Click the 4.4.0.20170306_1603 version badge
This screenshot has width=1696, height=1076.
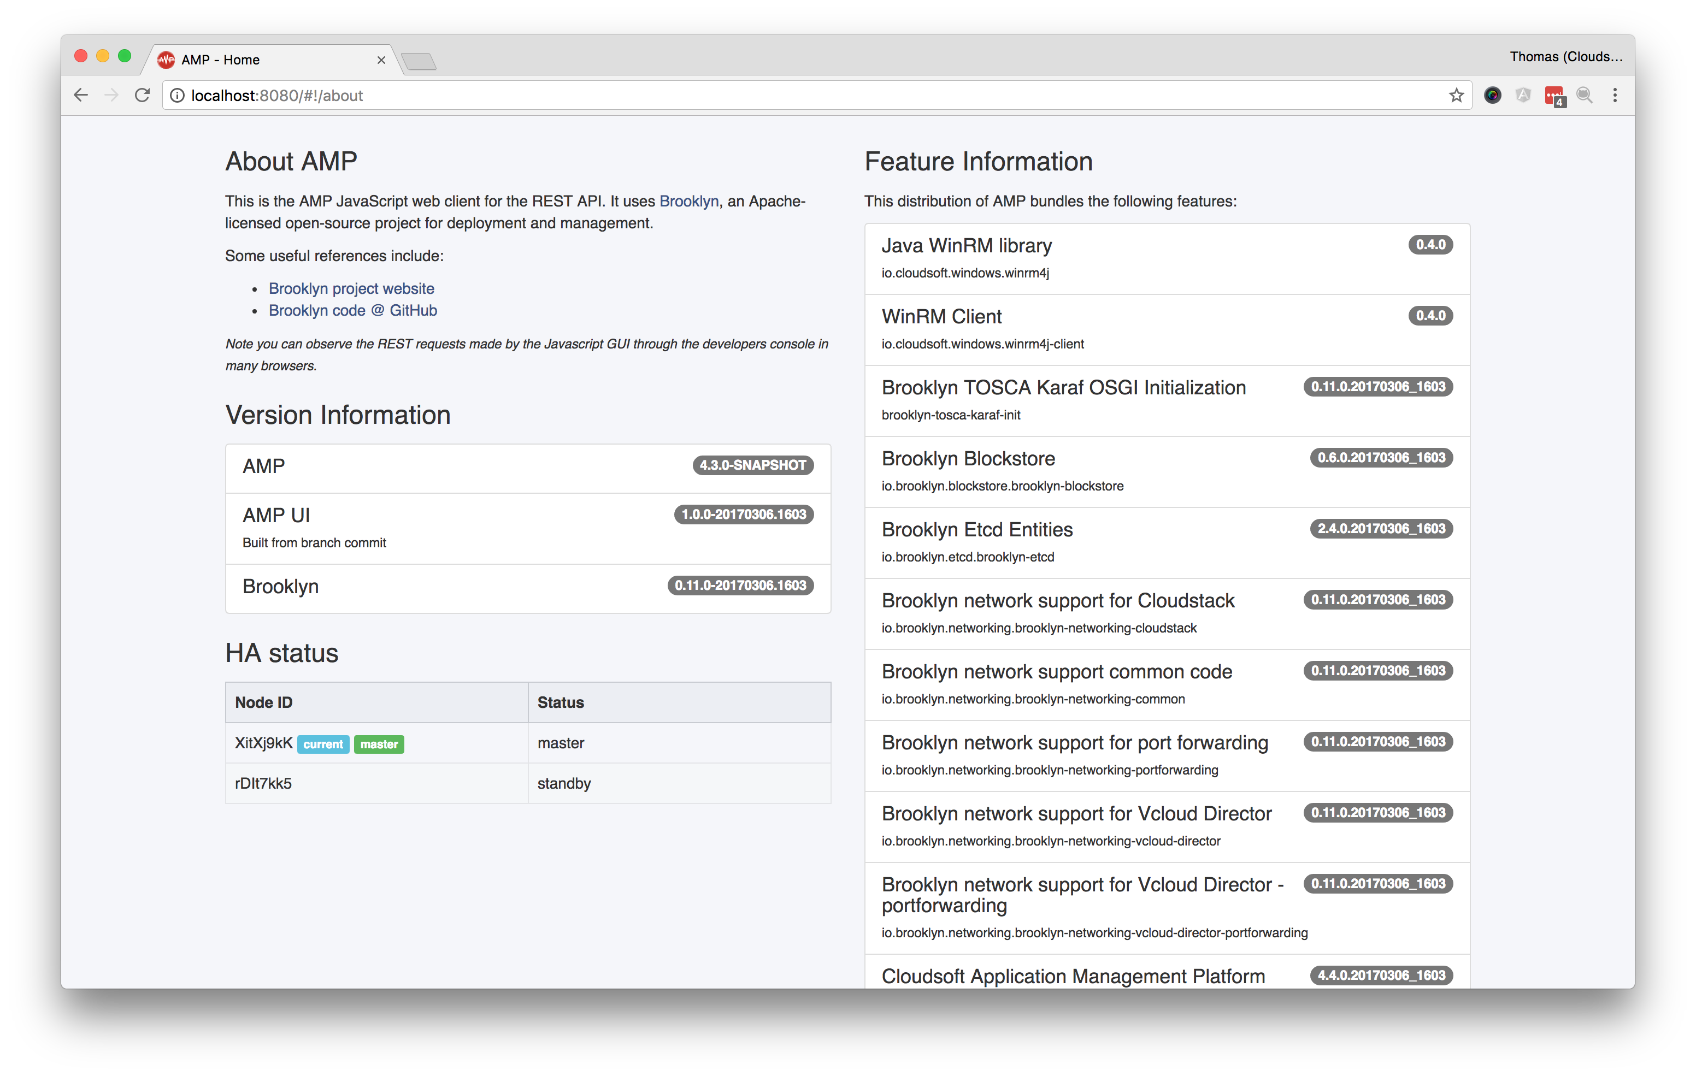coord(1381,976)
